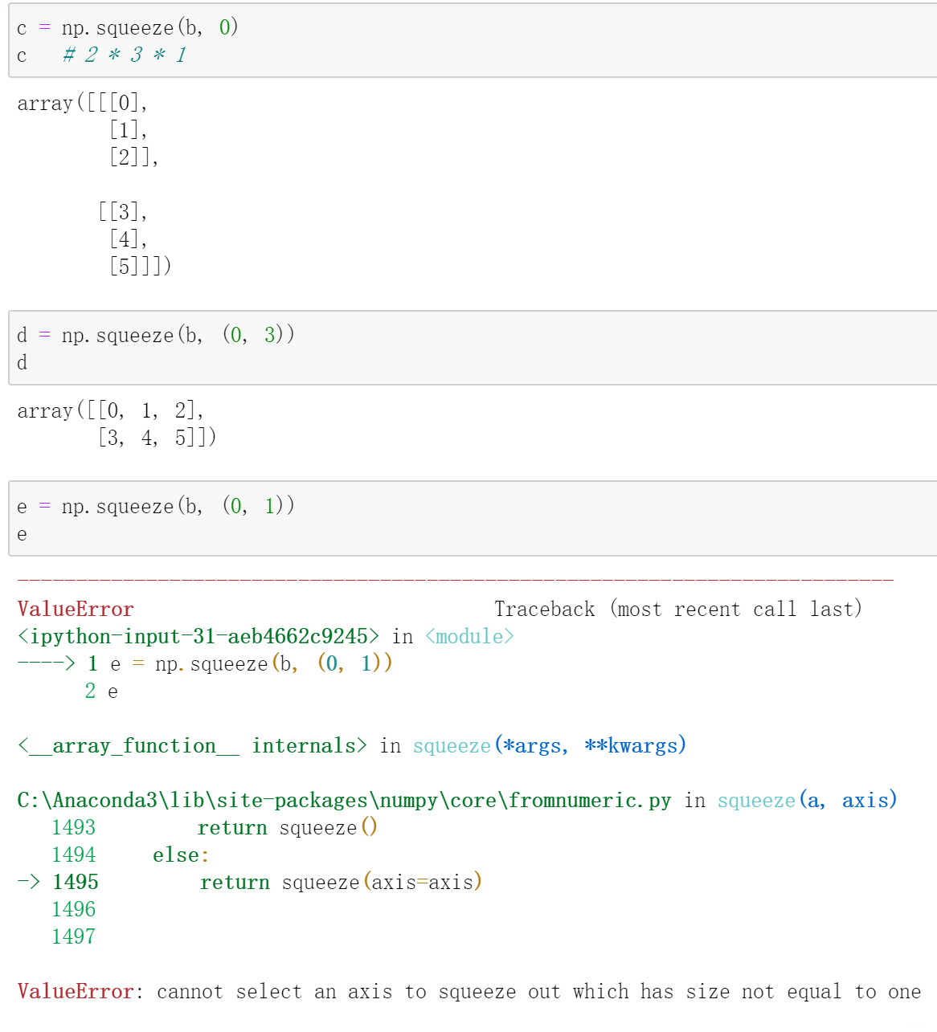Click line number 1497 in the traceback

coord(73,936)
